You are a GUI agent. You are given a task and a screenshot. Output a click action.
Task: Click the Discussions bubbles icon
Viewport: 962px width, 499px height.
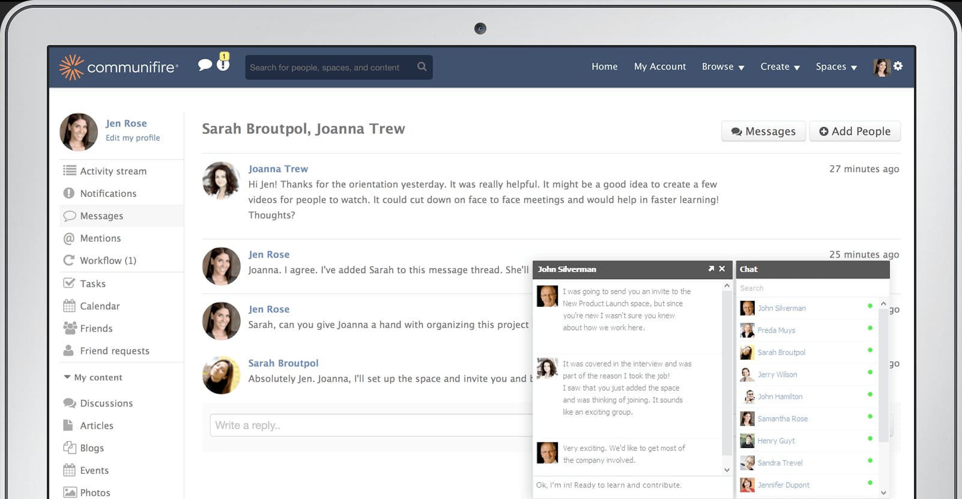(x=70, y=403)
